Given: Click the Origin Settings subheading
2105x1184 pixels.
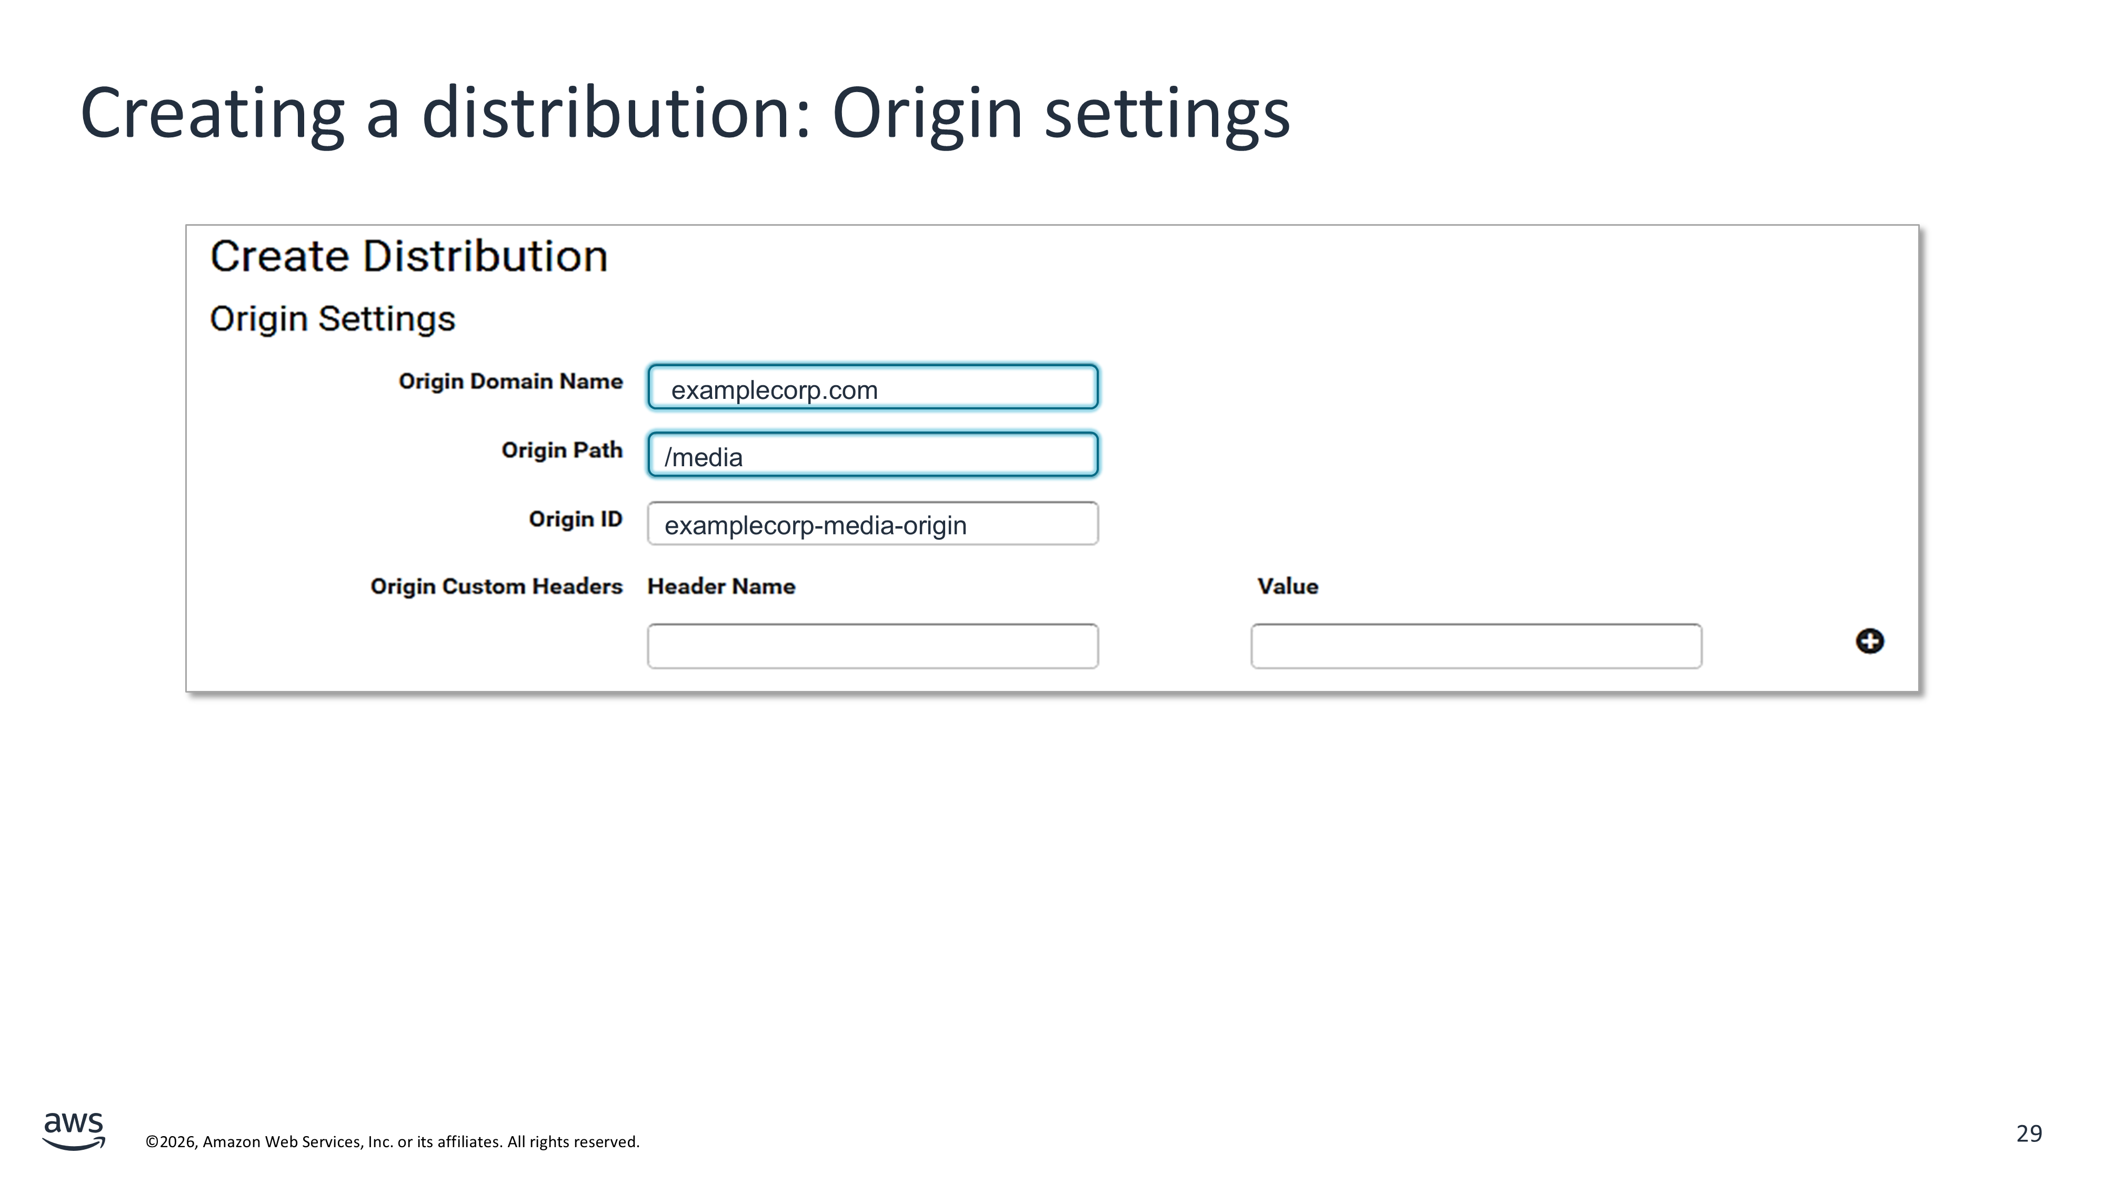Looking at the screenshot, I should pos(332,319).
